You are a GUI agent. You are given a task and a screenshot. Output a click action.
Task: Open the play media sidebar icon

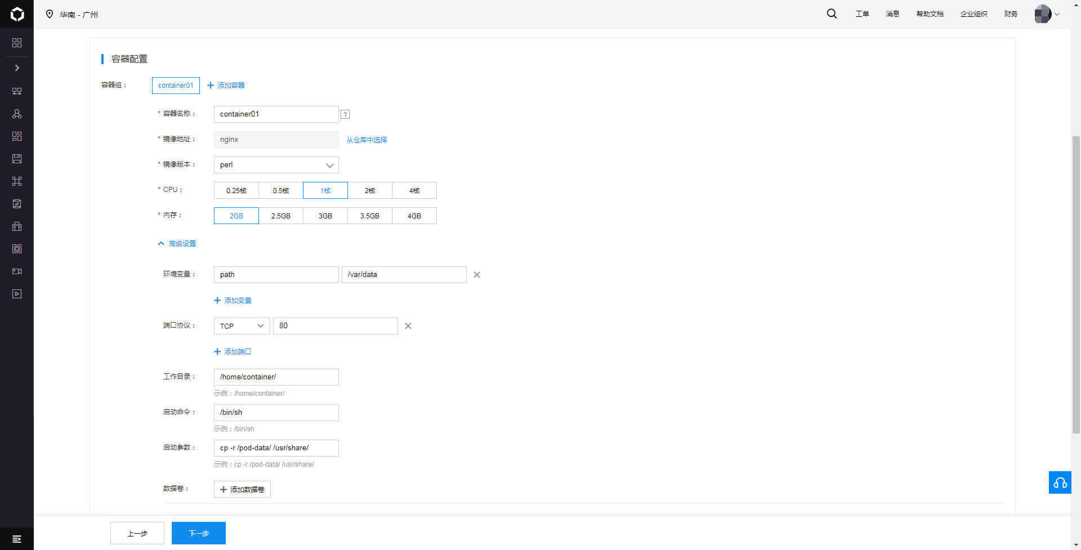[x=17, y=294]
